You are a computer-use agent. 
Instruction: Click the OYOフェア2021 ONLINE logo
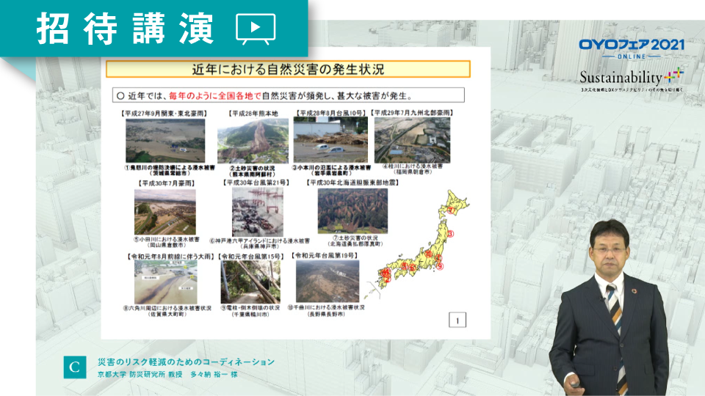(x=631, y=48)
